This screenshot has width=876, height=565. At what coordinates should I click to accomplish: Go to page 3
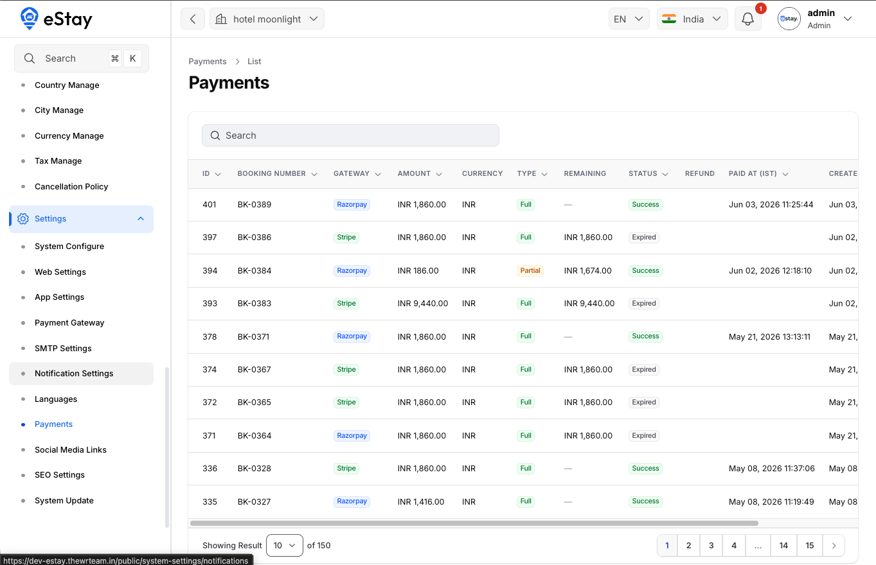point(711,546)
